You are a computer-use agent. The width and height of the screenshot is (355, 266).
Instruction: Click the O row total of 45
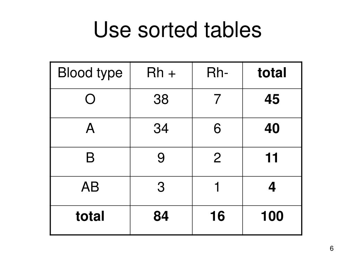[x=272, y=100]
